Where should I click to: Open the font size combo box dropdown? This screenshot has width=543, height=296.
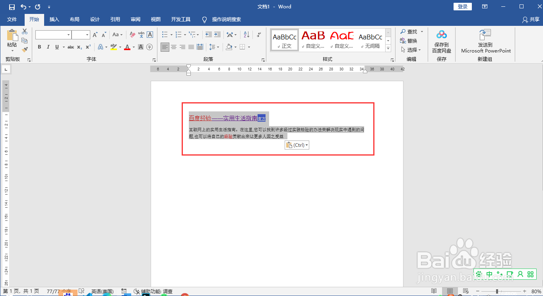87,35
